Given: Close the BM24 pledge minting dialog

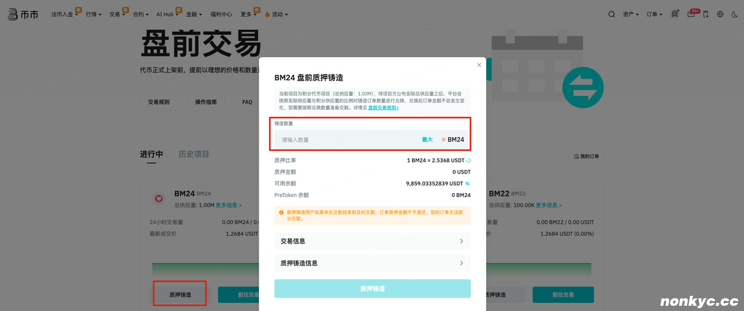Looking at the screenshot, I should click(x=479, y=65).
